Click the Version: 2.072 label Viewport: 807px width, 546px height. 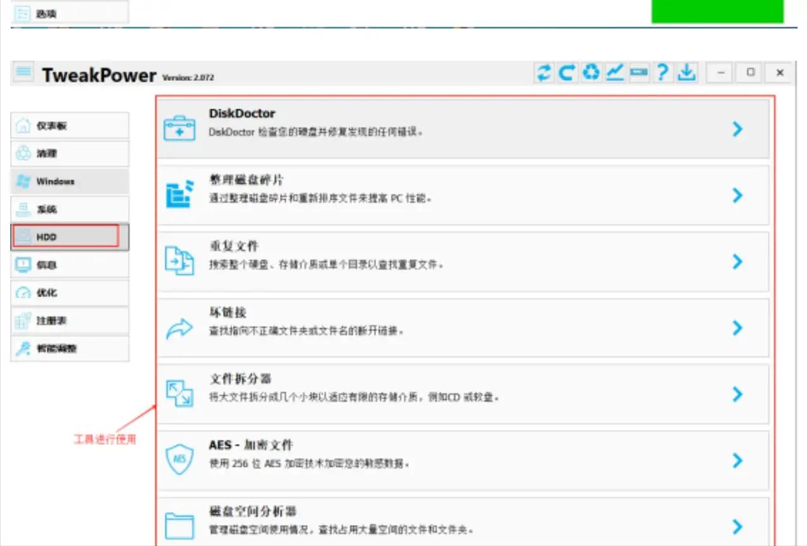[188, 78]
